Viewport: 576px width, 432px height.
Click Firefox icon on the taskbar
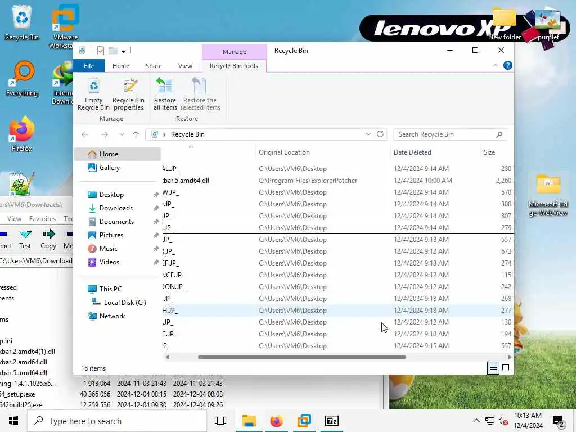[x=277, y=421]
